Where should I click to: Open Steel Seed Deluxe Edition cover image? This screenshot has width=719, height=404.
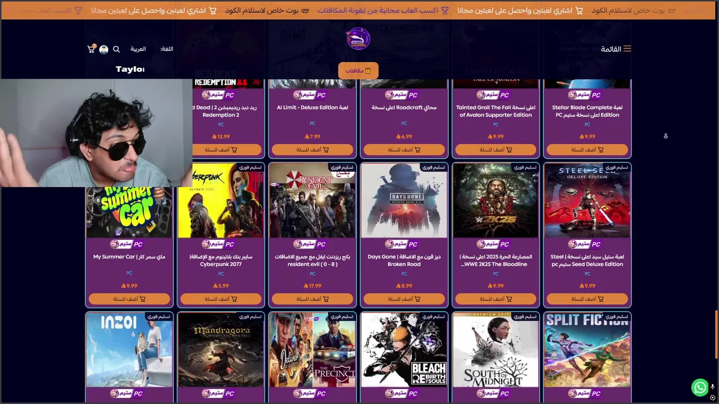coord(587,200)
